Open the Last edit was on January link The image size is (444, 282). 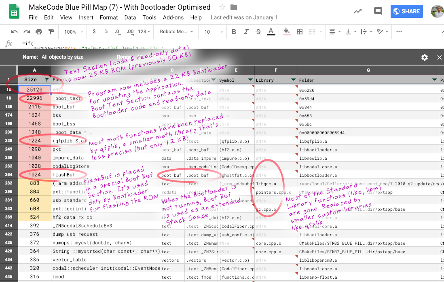pyautogui.click(x=244, y=17)
